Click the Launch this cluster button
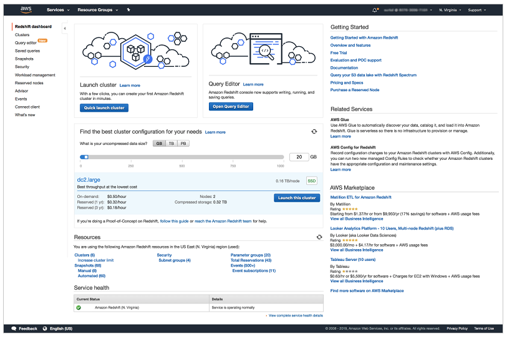This screenshot has height=339, width=507. 297,198
